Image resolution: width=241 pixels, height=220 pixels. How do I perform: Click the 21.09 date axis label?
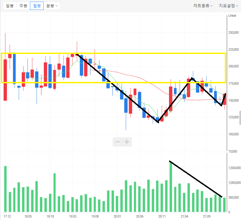[207, 216]
